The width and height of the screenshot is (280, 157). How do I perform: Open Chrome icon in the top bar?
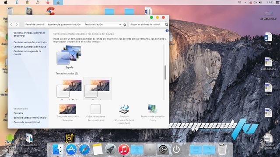pos(27,2)
